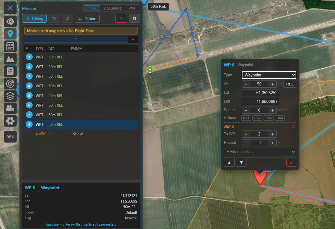
Task: Open the chip/firmware sidebar icon
Action: pyautogui.click(x=10, y=21)
